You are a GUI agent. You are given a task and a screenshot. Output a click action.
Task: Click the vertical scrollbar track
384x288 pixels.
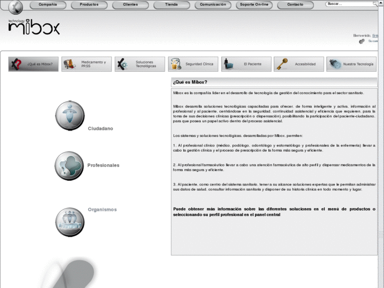[381, 147]
